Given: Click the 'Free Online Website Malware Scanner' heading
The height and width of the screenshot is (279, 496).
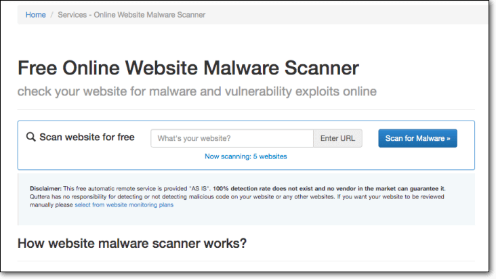Looking at the screenshot, I should (x=188, y=68).
